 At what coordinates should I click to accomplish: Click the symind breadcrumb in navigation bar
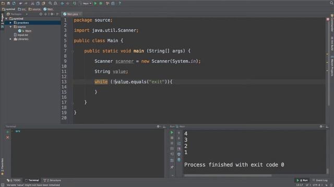coord(9,9)
